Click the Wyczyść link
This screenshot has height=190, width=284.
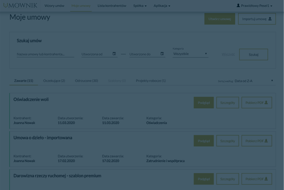click(x=228, y=54)
